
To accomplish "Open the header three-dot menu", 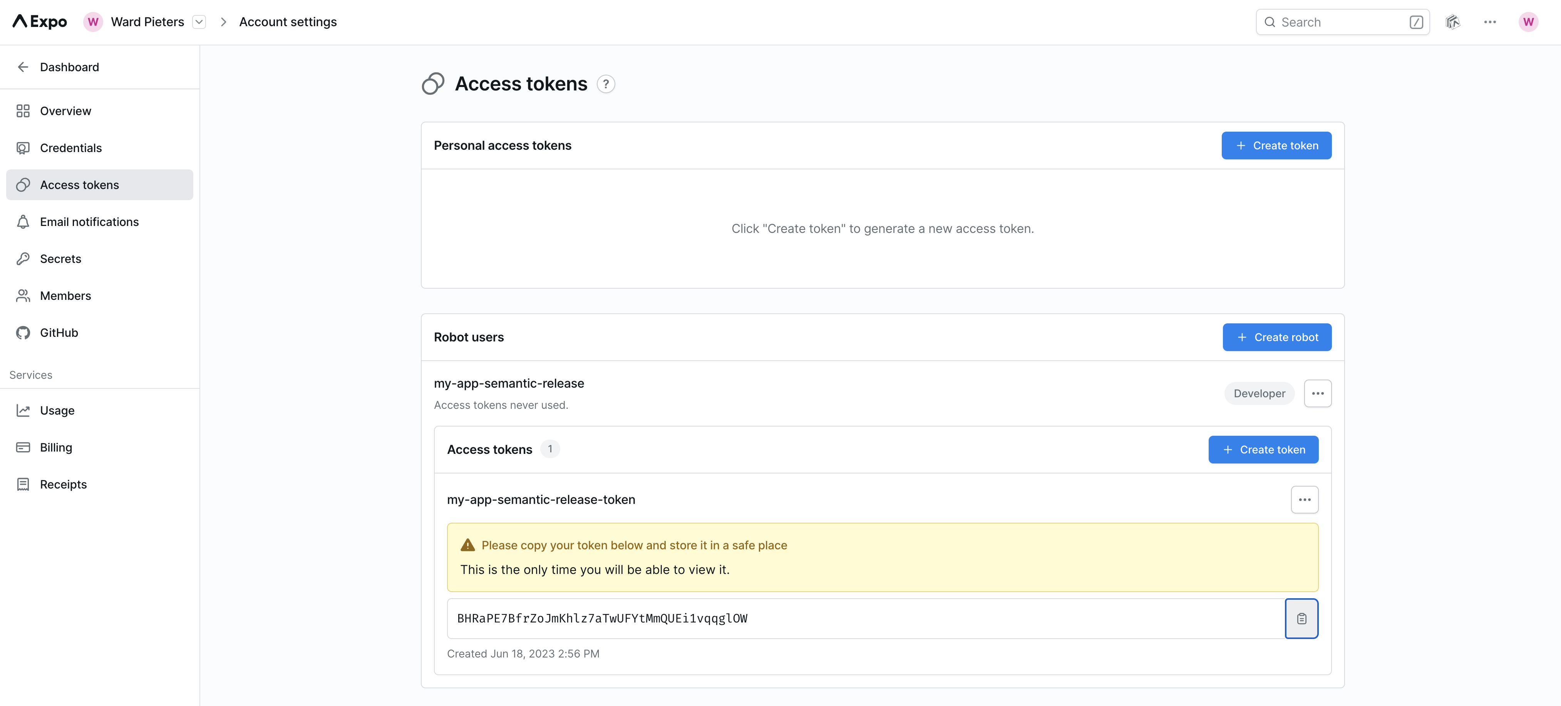I will [x=1489, y=22].
